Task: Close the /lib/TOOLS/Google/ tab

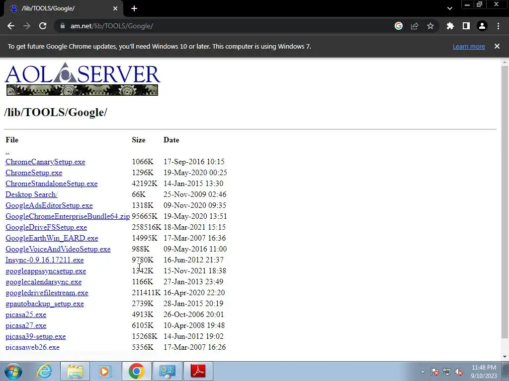Action: click(115, 8)
